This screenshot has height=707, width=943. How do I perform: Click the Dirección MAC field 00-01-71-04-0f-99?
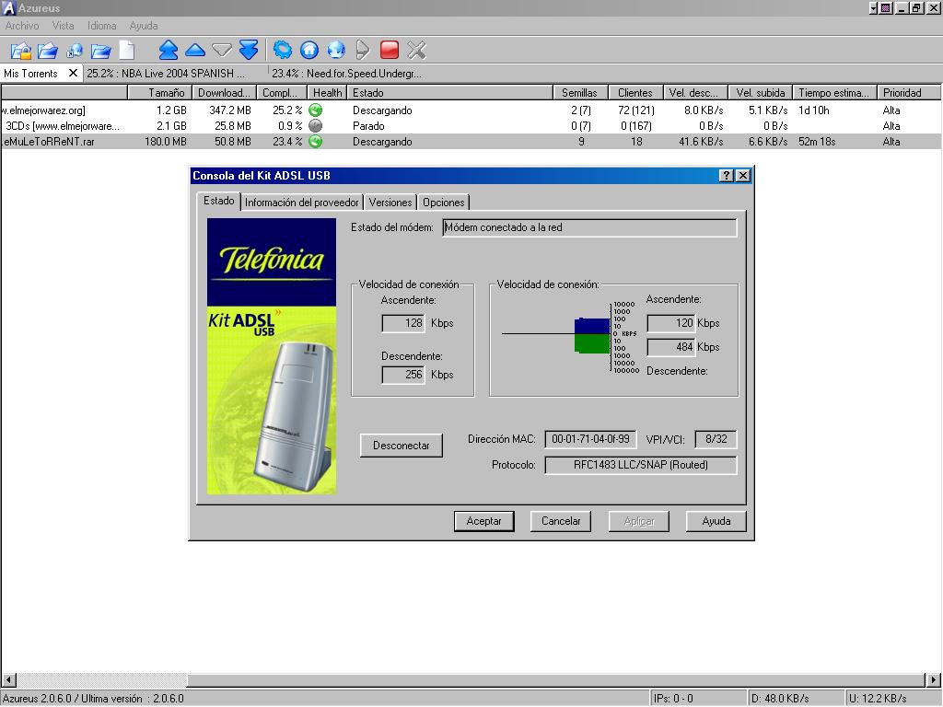coord(590,439)
